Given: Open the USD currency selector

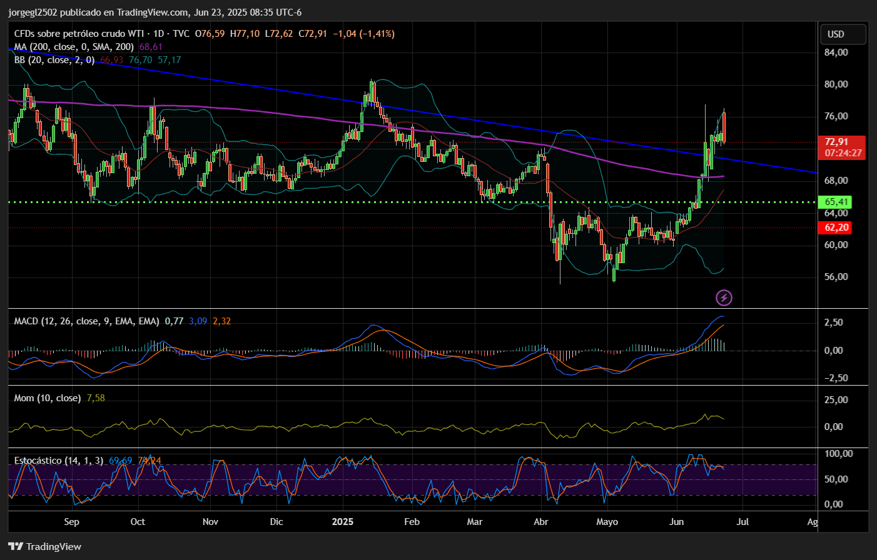Looking at the screenshot, I should [x=843, y=34].
